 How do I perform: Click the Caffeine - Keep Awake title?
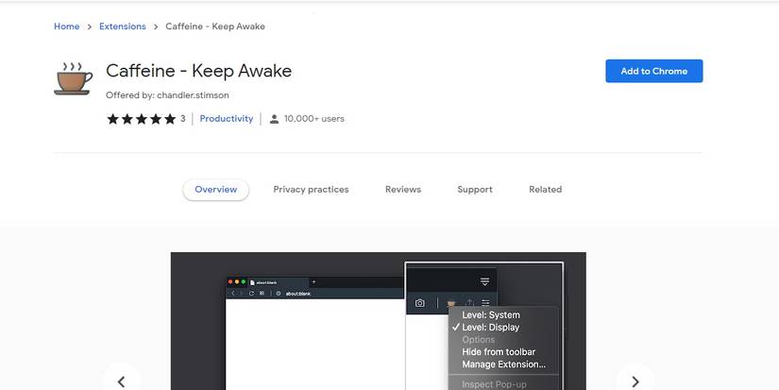coord(198,71)
